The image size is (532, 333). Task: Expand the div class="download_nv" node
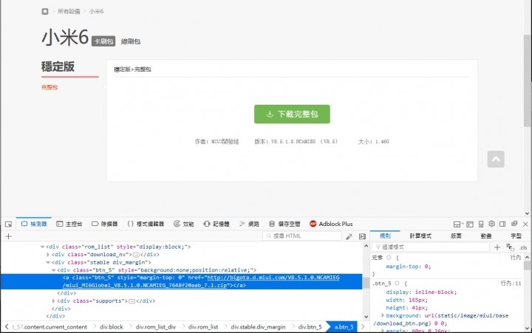click(48, 254)
